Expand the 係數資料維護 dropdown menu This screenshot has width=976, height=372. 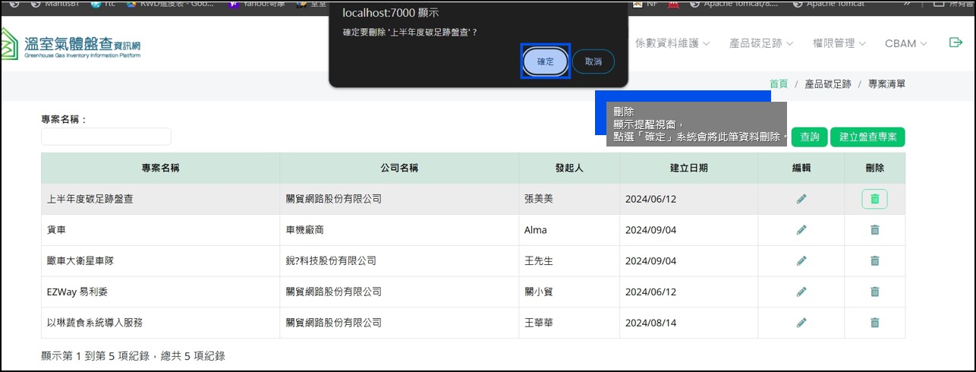[672, 43]
